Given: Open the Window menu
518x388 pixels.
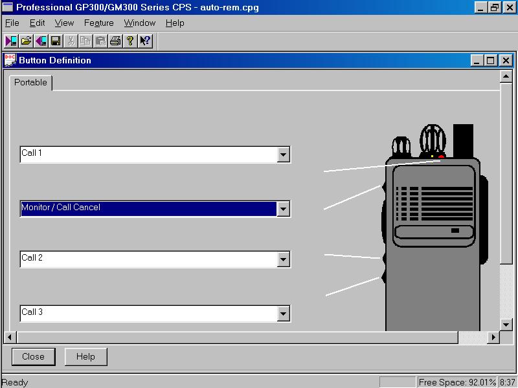Looking at the screenshot, I should point(140,23).
